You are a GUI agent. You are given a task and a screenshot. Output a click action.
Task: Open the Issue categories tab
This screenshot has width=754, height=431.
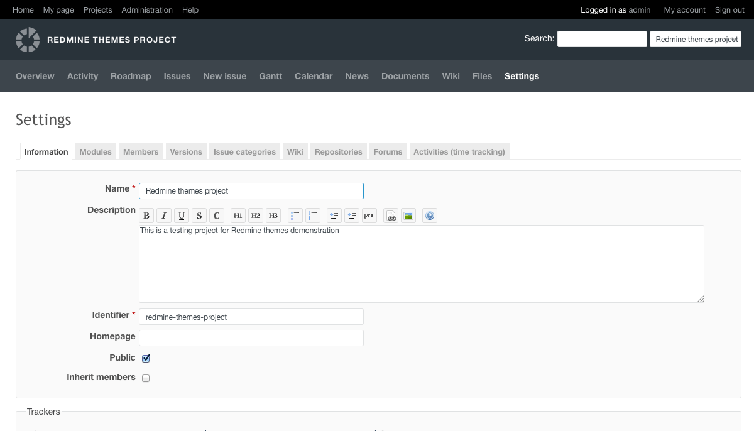click(x=244, y=151)
